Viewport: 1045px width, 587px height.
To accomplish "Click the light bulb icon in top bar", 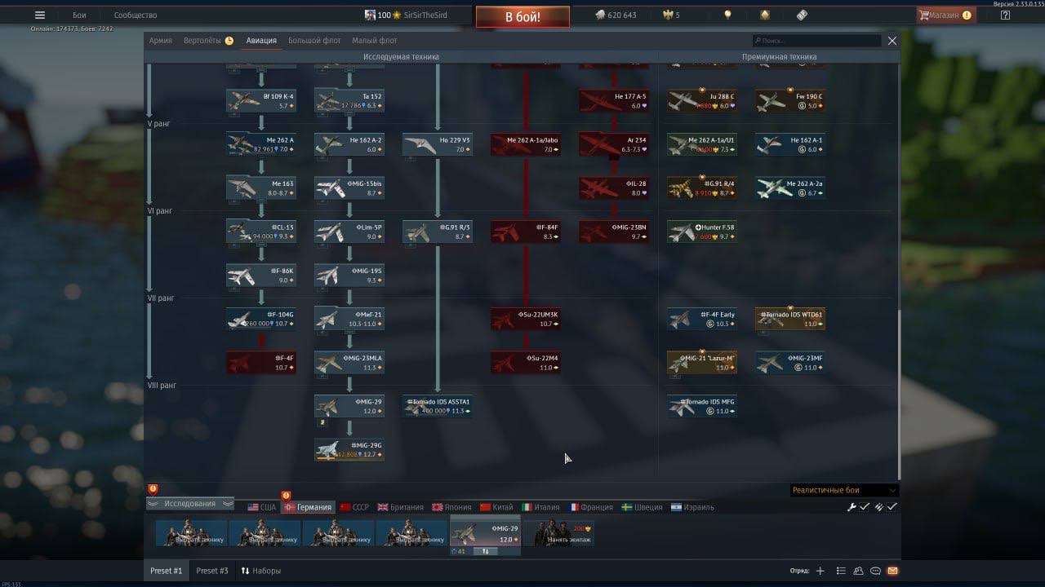I will point(727,15).
